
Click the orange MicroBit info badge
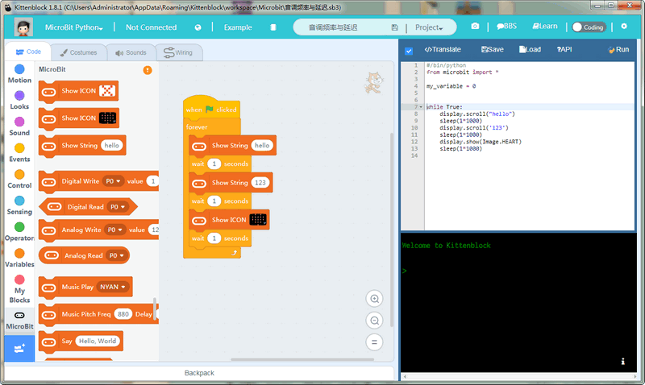148,70
